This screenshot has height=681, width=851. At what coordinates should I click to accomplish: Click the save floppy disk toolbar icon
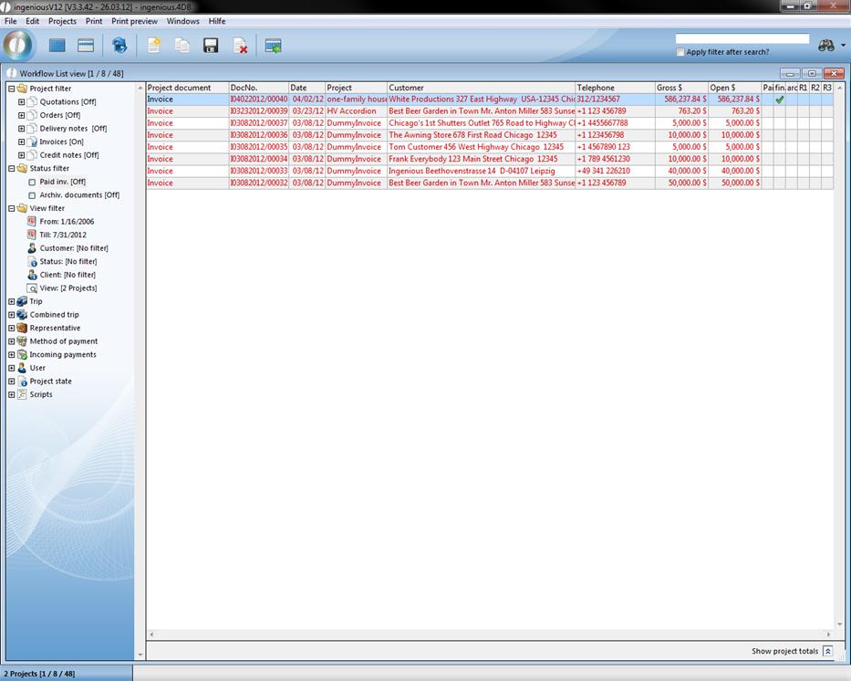point(211,46)
